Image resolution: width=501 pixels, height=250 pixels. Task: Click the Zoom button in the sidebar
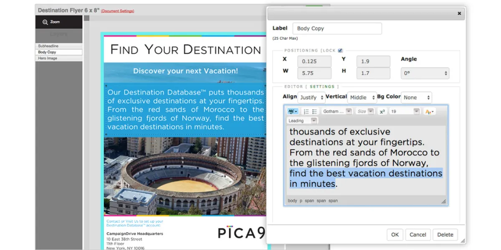point(58,22)
